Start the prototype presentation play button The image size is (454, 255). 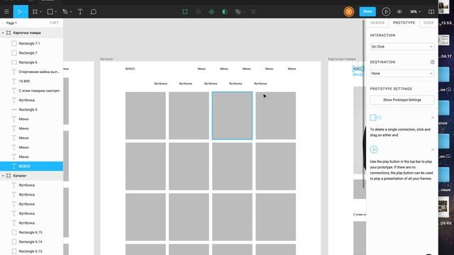coord(386,12)
